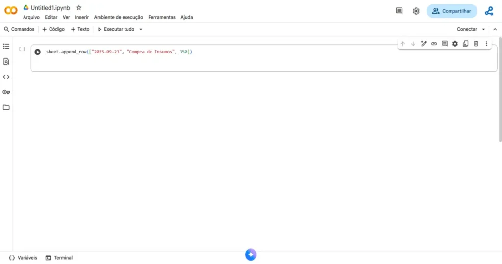
Task: Open more cell actions three-dot menu
Action: click(486, 44)
